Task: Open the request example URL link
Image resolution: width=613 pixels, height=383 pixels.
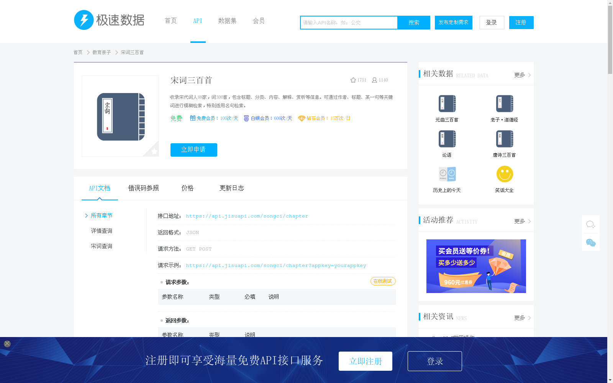Action: (276, 265)
